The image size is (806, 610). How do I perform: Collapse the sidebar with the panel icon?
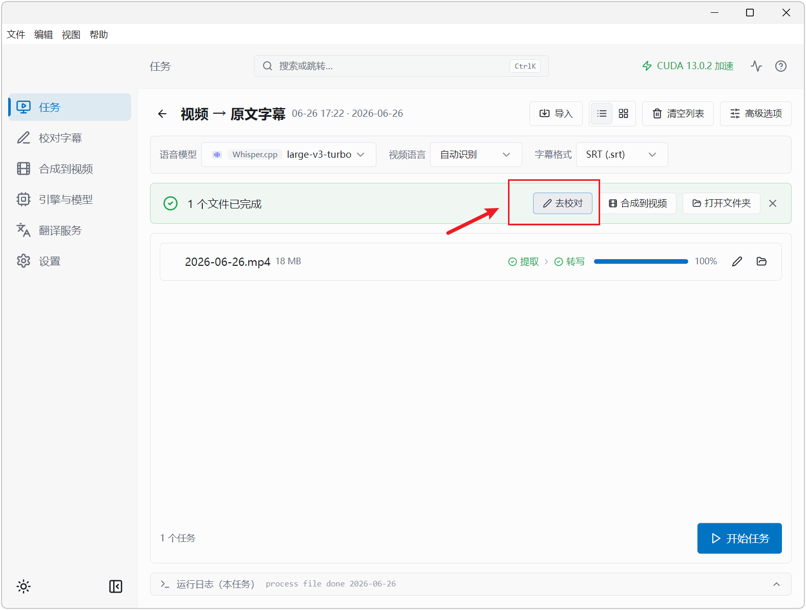116,586
